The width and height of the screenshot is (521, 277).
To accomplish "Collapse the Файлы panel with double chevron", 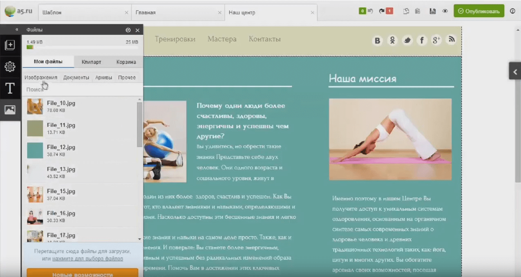I will tap(17, 30).
